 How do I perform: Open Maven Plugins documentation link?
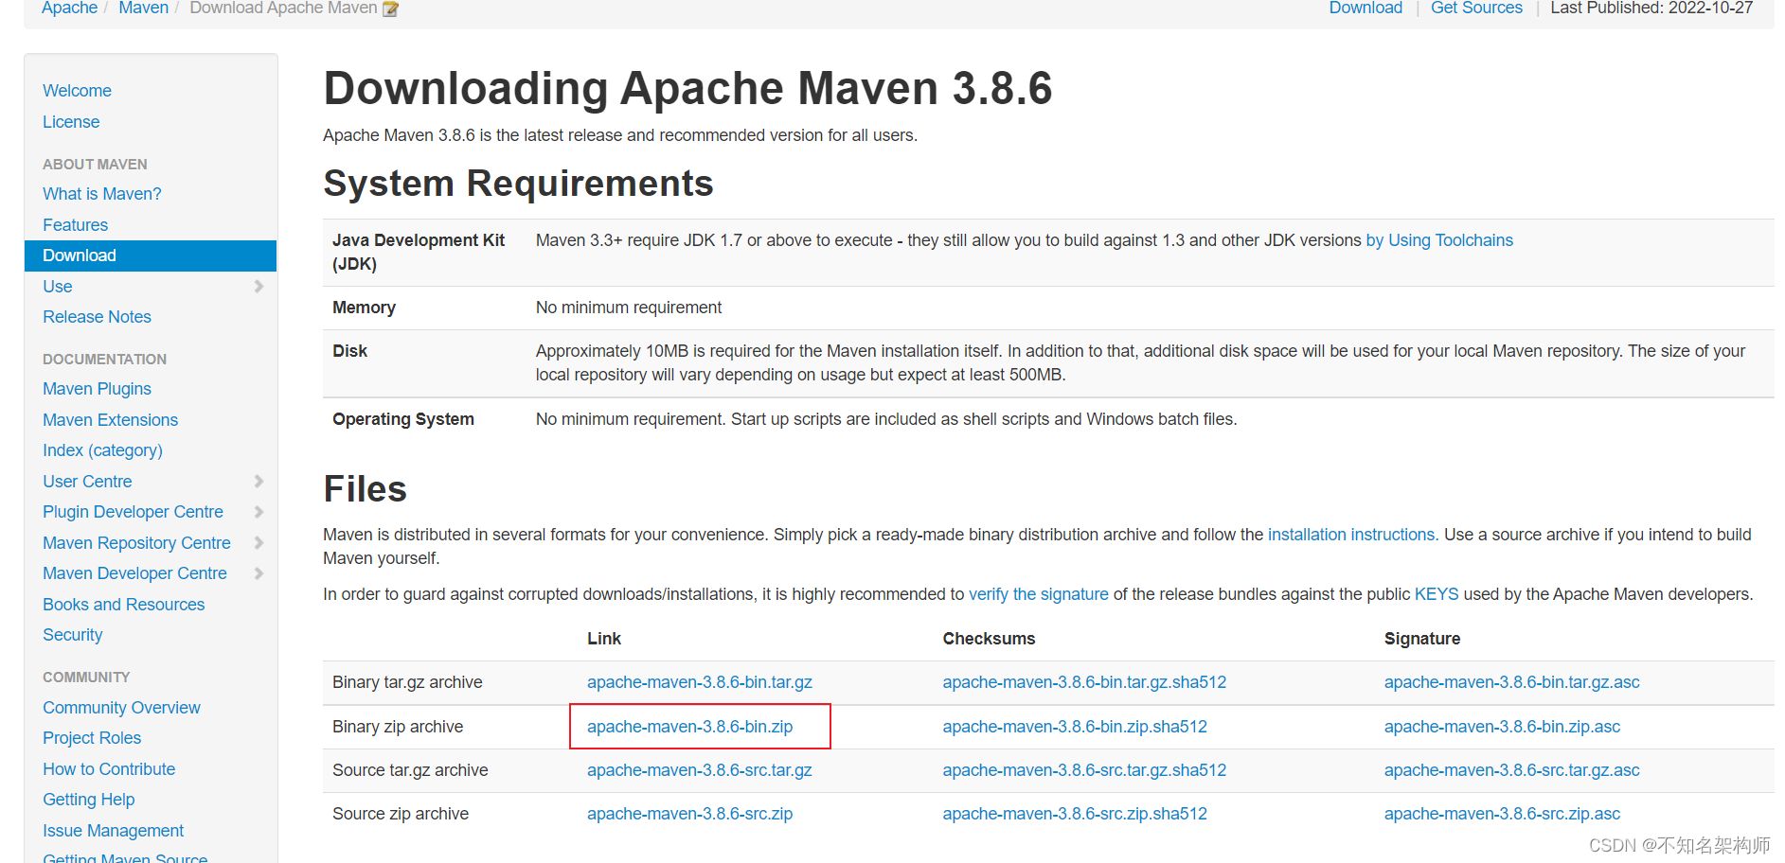pos(97,389)
